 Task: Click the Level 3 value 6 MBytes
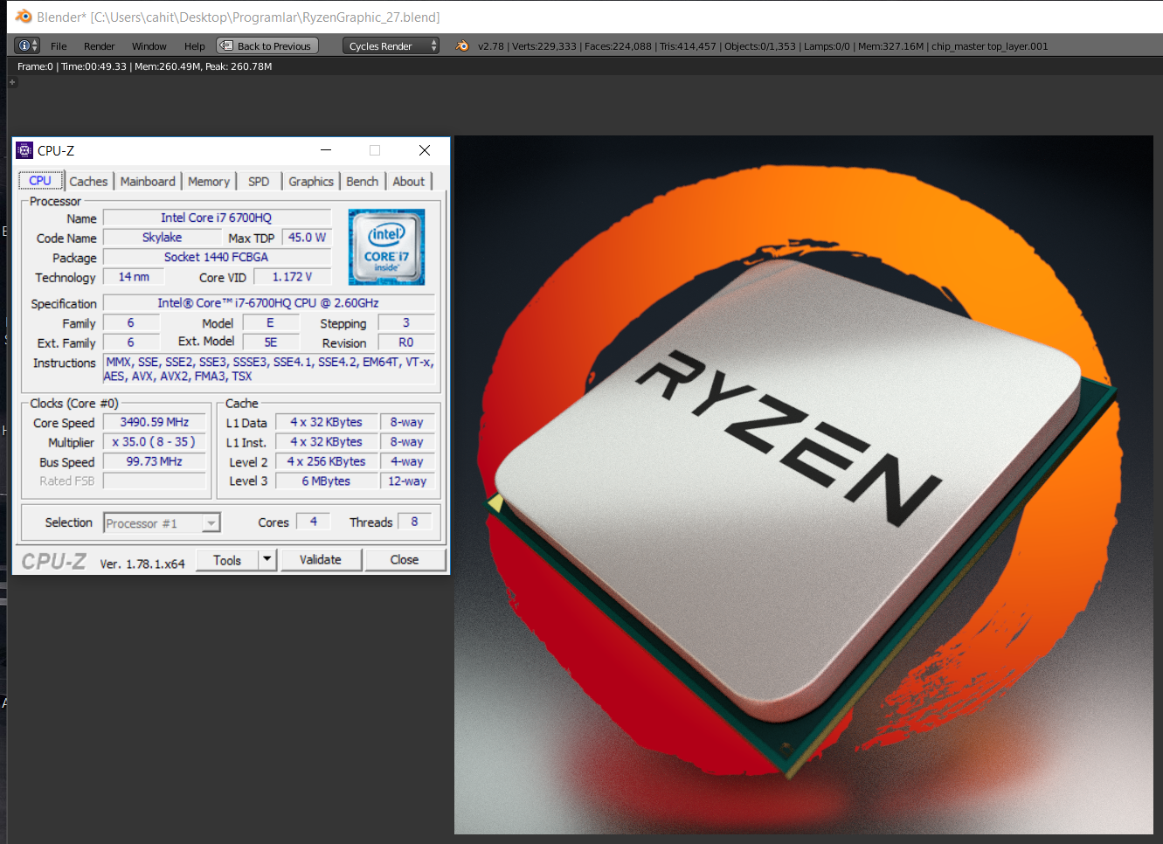pyautogui.click(x=327, y=481)
